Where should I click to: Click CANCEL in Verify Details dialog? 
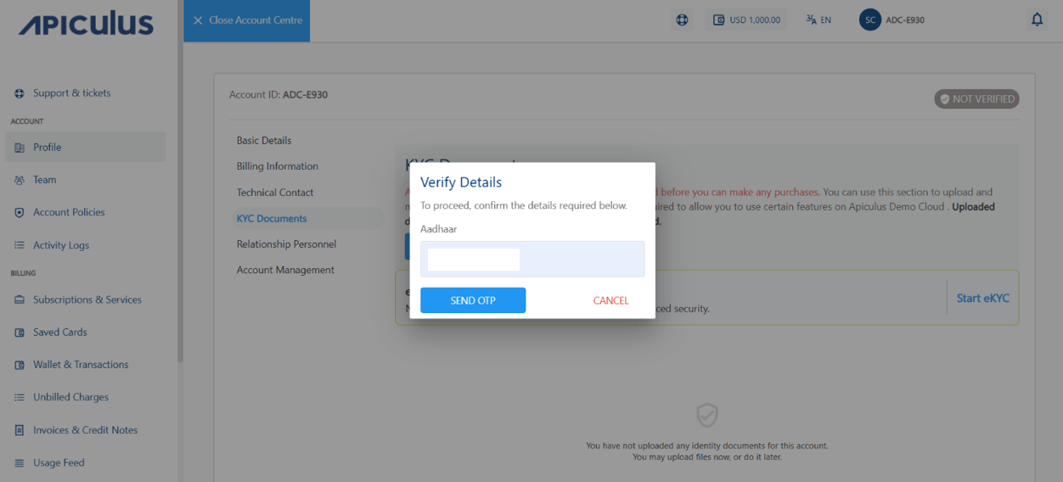pos(610,300)
